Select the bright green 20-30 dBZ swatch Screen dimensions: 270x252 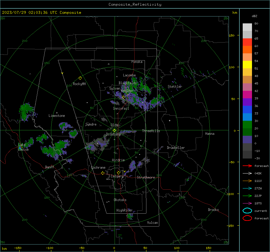[247, 124]
